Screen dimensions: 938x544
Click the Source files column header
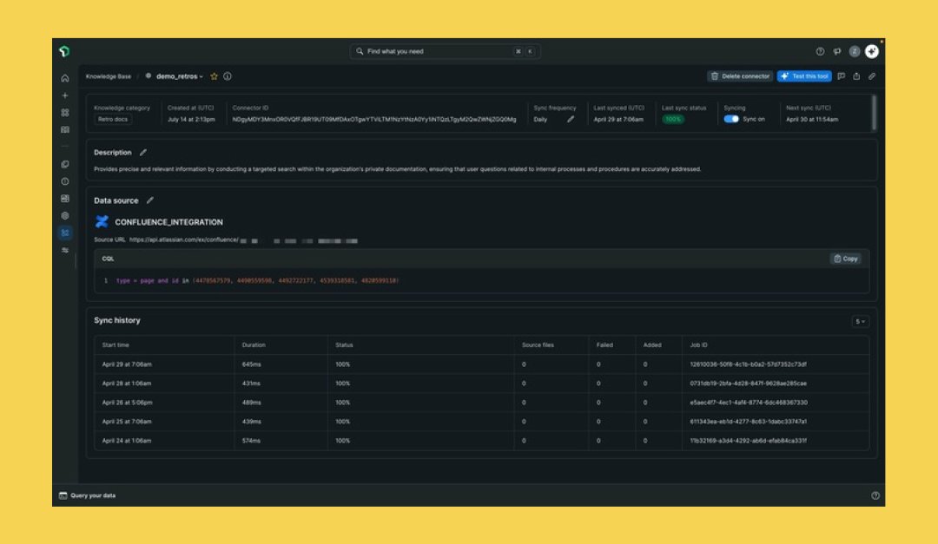coord(538,345)
